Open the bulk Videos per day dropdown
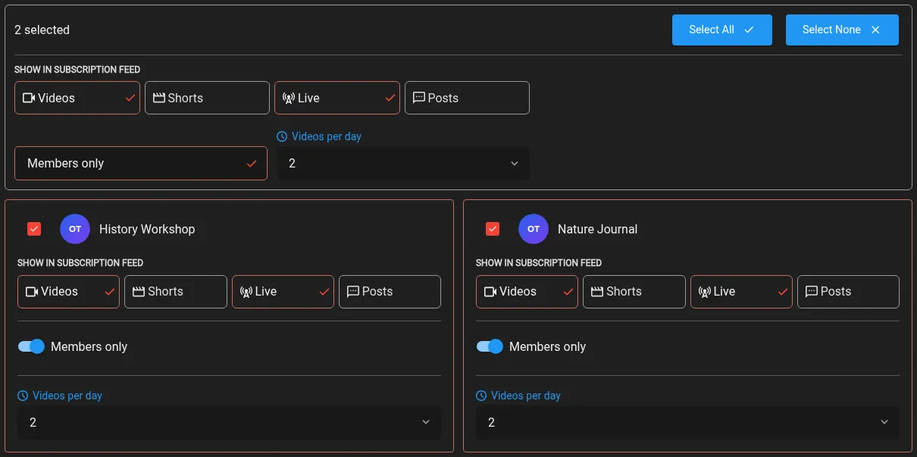The width and height of the screenshot is (917, 457). tap(403, 163)
